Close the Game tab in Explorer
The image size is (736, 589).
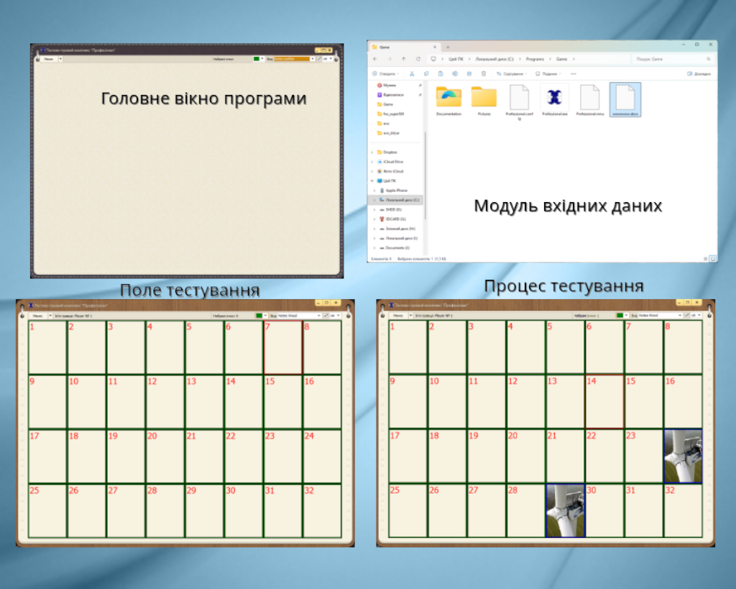[x=435, y=47]
